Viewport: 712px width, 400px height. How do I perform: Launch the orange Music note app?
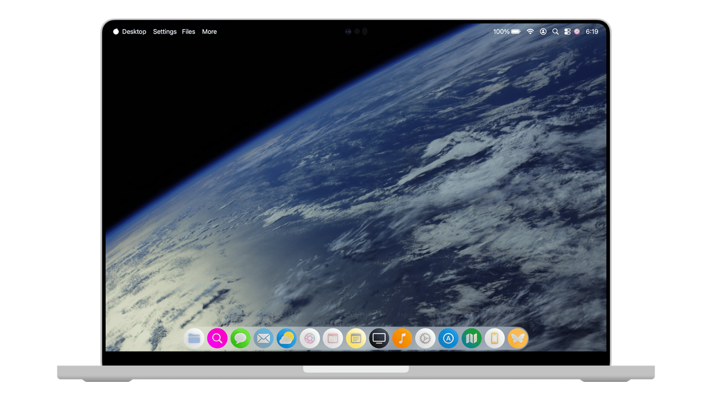pyautogui.click(x=402, y=338)
